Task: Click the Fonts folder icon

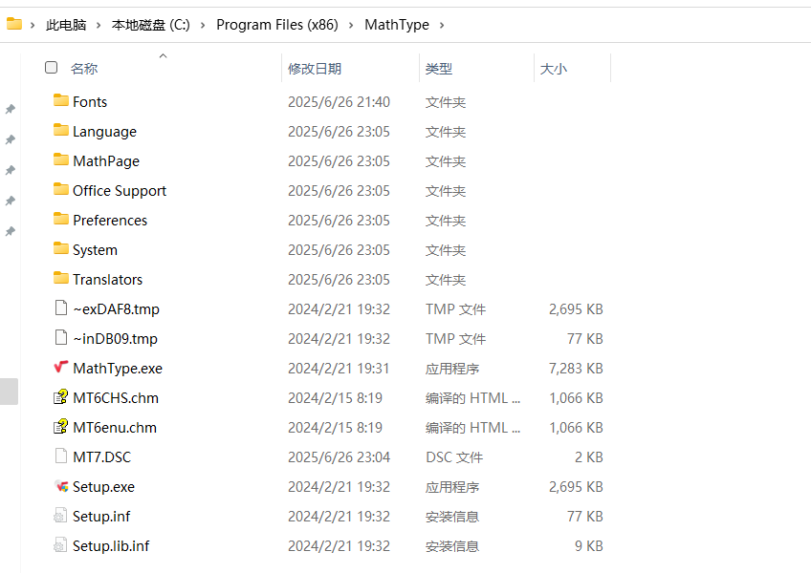Action: (x=61, y=100)
